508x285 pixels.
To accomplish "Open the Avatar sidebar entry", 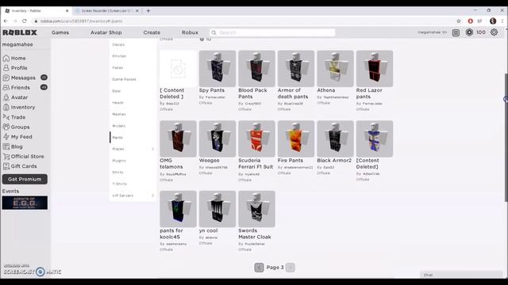I will click(15, 97).
